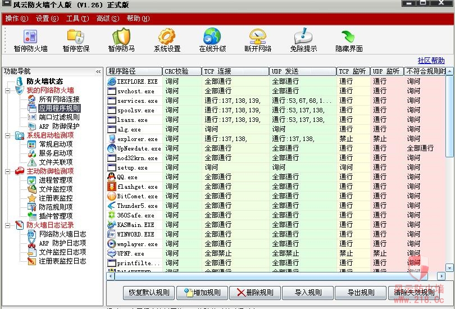This screenshot has height=309, width=455.
Task: Click the 清除失效规则 button
Action: (414, 293)
